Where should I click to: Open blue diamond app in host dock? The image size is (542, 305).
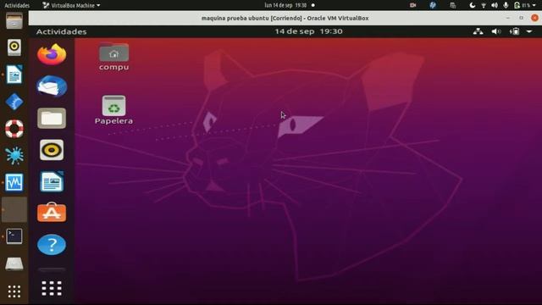(x=14, y=102)
